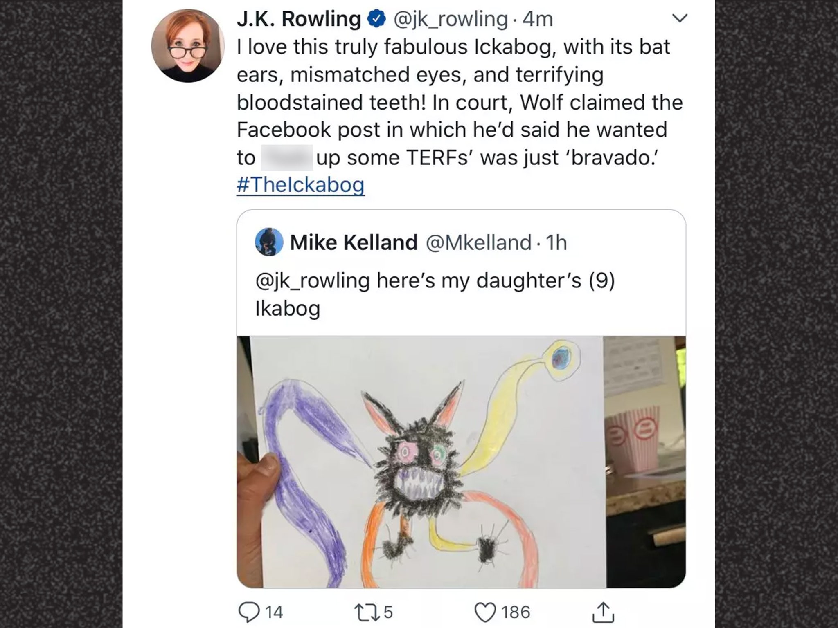This screenshot has width=838, height=628.
Task: Expand the tweet options chevron
Action: coord(679,18)
